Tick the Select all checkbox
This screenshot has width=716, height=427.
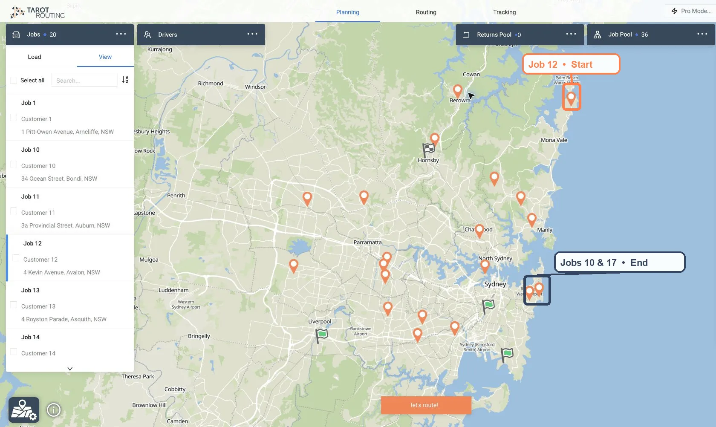pos(14,80)
